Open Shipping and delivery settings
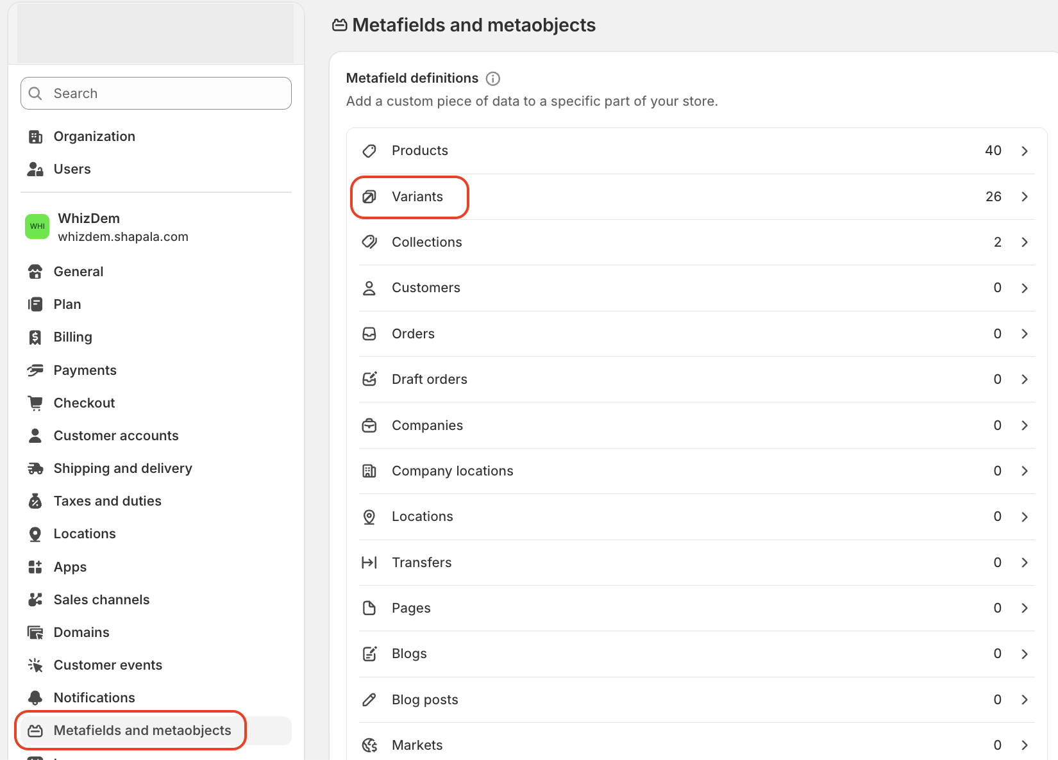Image resolution: width=1058 pixels, height=760 pixels. tap(156, 468)
